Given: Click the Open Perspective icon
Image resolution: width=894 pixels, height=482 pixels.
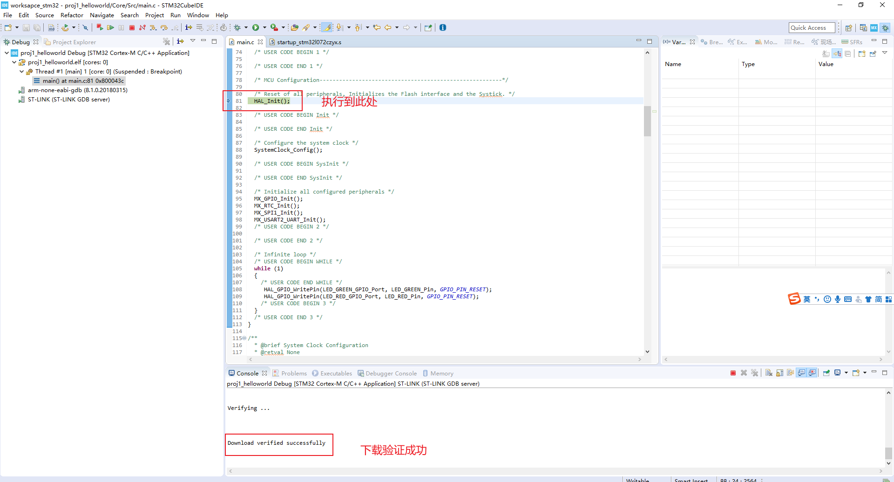Looking at the screenshot, I should point(849,28).
